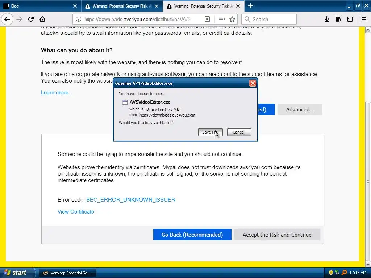This screenshot has width=371, height=278.
Task: Switch to the middle Warning tab
Action: [x=122, y=6]
